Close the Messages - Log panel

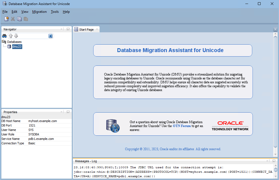click(267, 161)
